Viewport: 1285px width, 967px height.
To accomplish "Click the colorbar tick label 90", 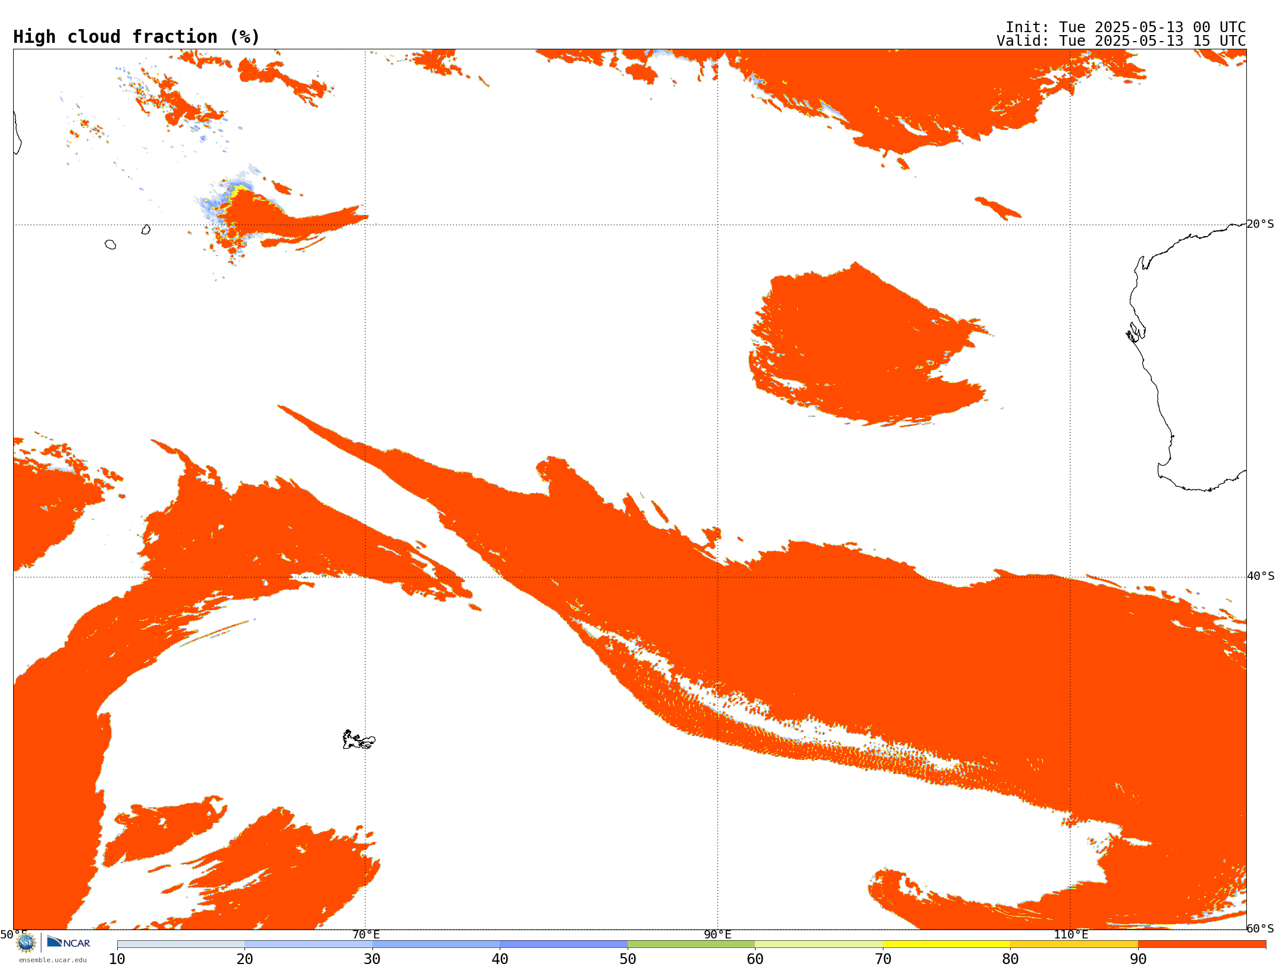I will [1138, 959].
